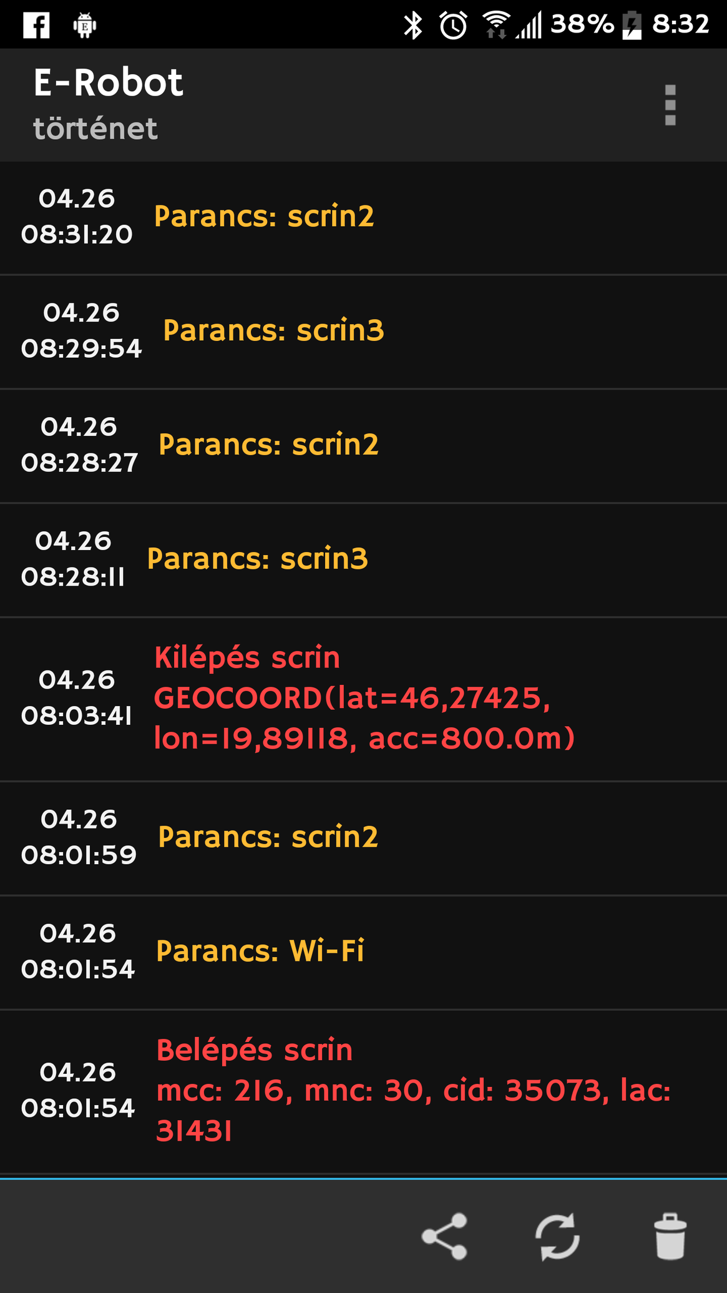Open the Belépés scrin cell info entry
Image resolution: width=727 pixels, height=1293 pixels.
[x=363, y=1091]
